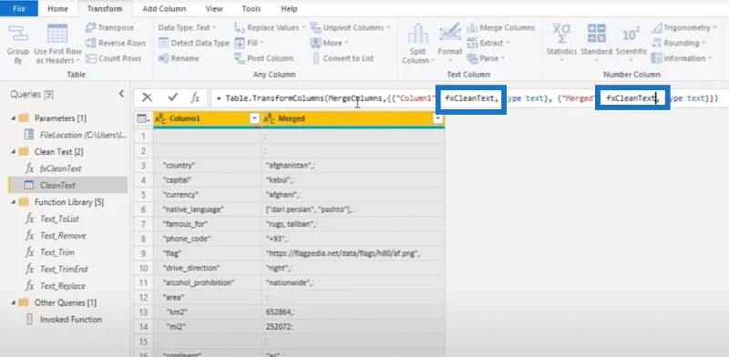This screenshot has width=729, height=357.
Task: Collapse the Parameters folder
Action: coord(13,118)
